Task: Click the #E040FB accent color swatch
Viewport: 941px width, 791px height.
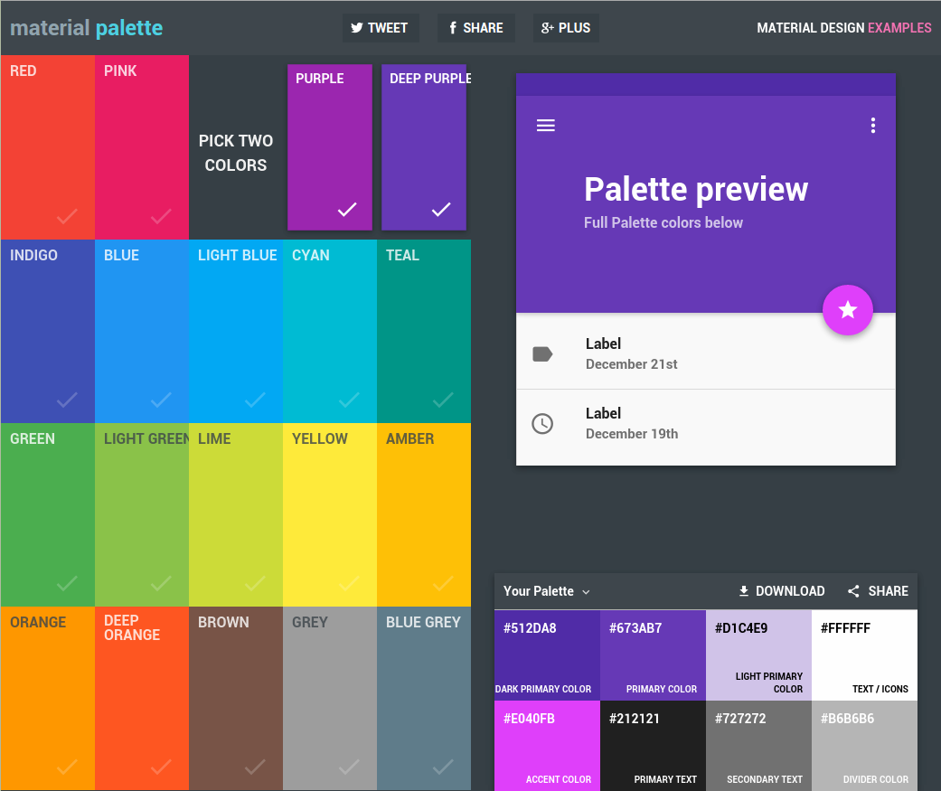Action: click(x=547, y=746)
